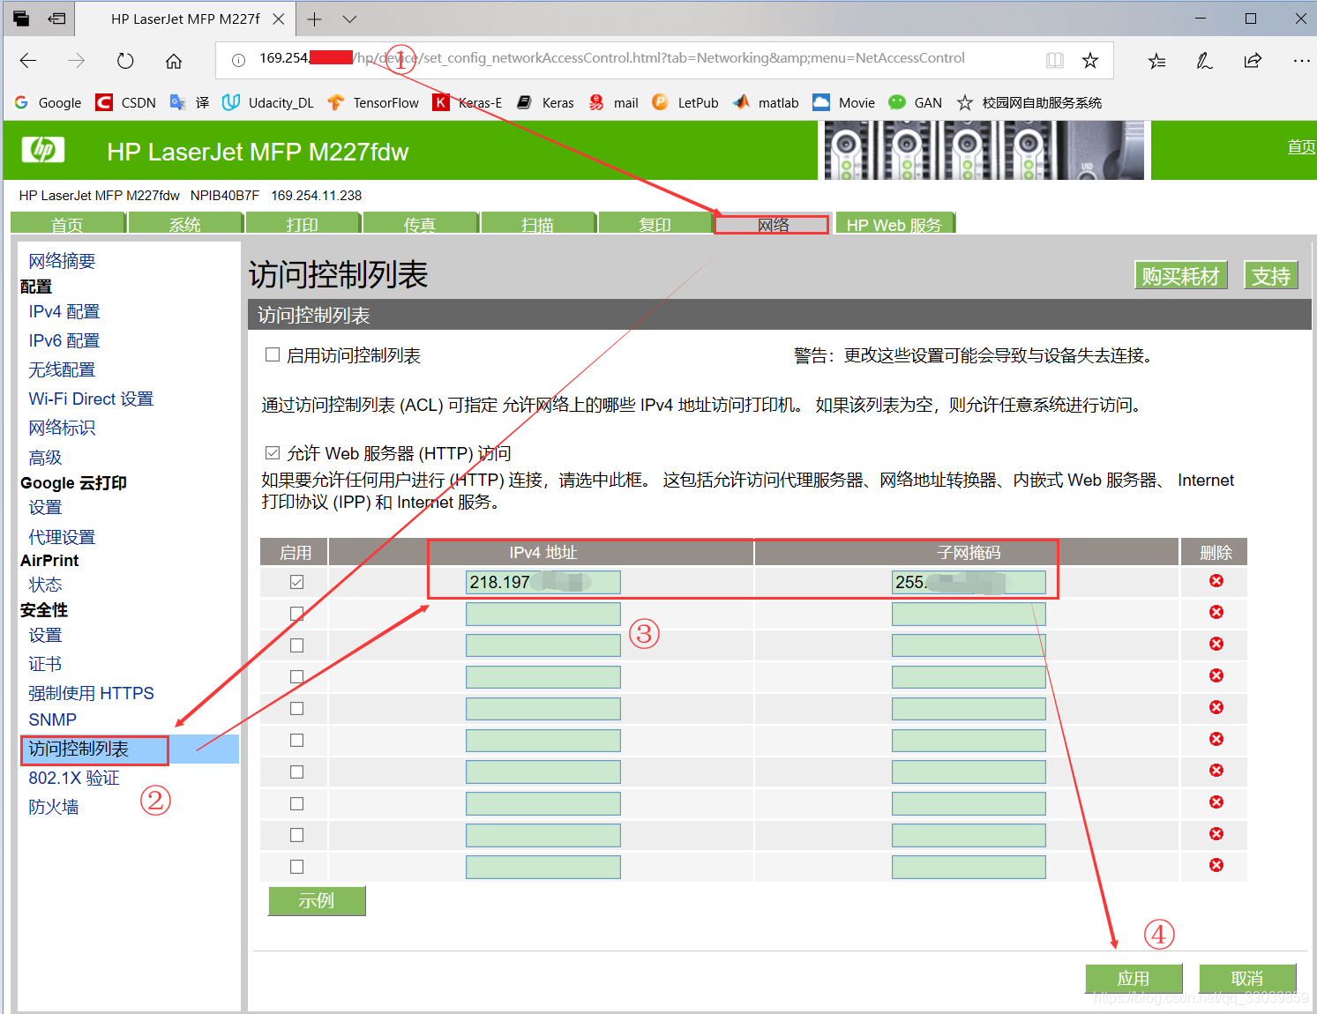Toggle the 允许 Web 服务器 (HTTP) 访问 checkbox

pos(273,452)
